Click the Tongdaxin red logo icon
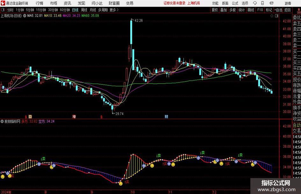 click(x=3, y=3)
